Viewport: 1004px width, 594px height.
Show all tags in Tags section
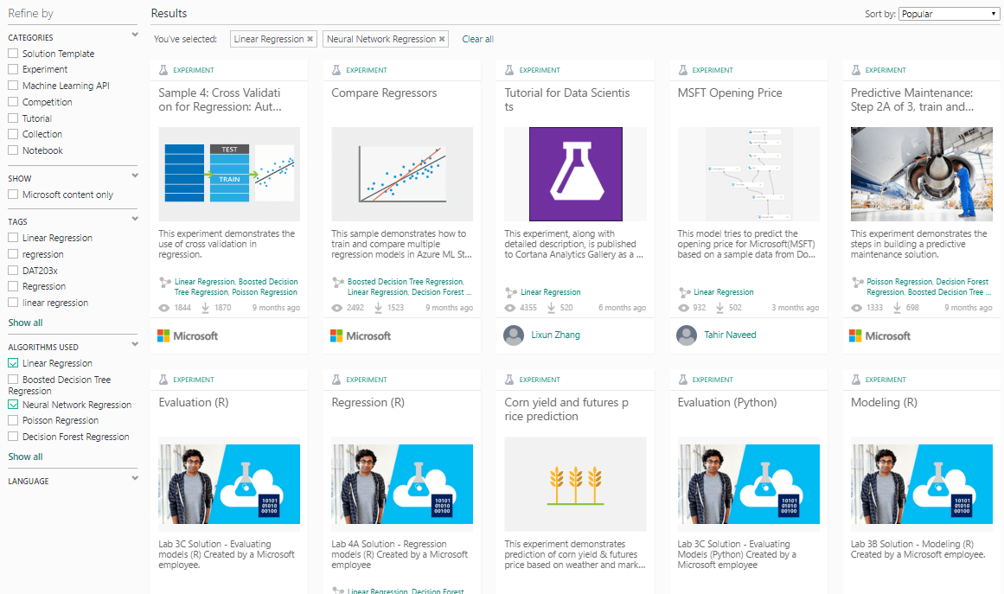click(x=25, y=323)
